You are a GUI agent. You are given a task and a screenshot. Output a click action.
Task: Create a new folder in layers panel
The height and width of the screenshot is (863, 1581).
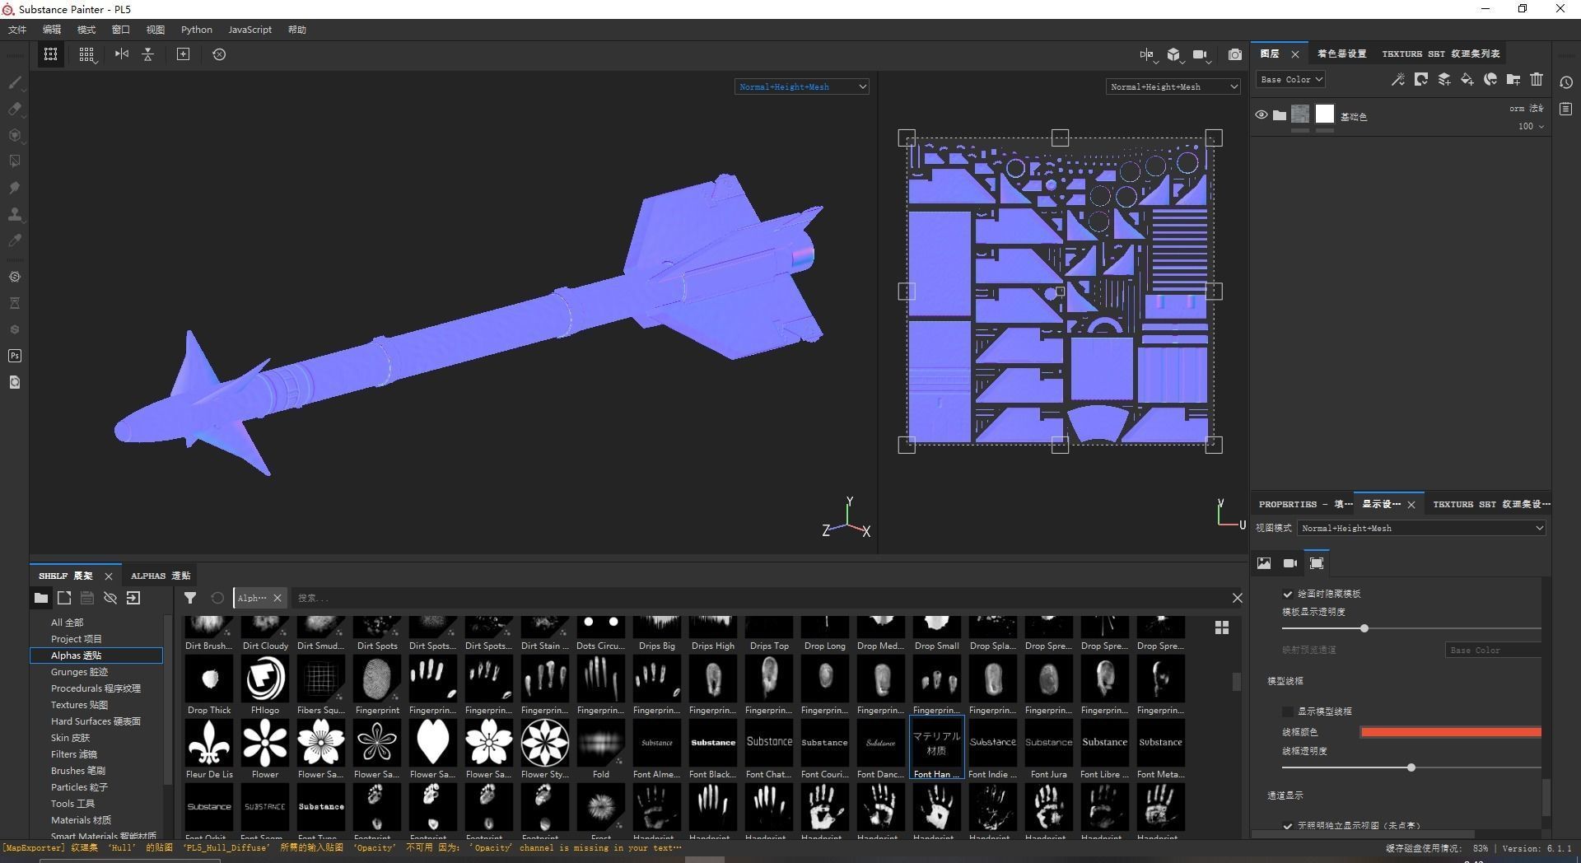1513,79
